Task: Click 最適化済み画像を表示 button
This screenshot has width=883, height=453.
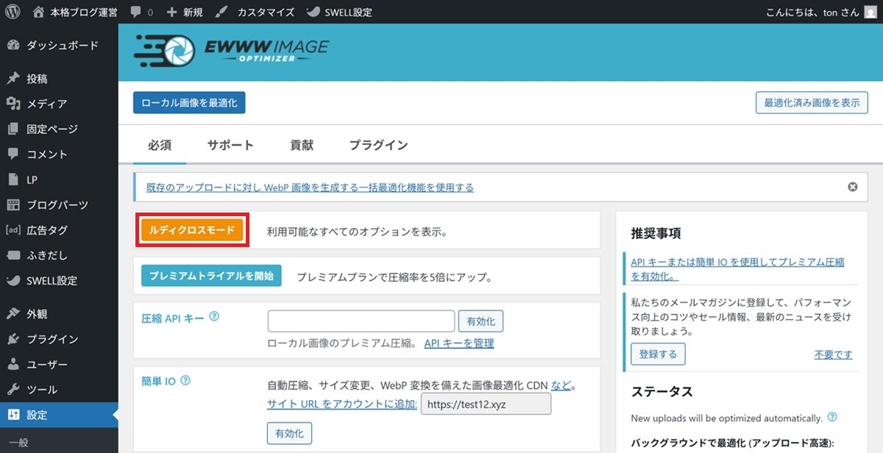Action: (x=812, y=103)
